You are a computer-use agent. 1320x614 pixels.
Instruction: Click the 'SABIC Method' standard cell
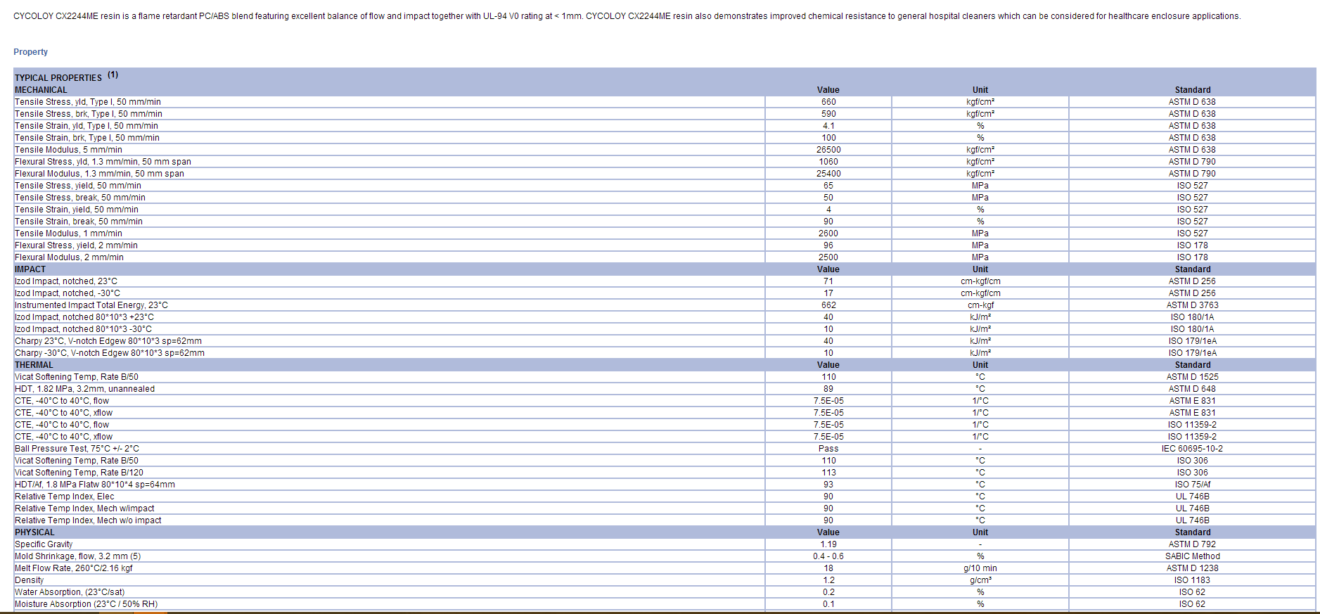tap(1192, 556)
